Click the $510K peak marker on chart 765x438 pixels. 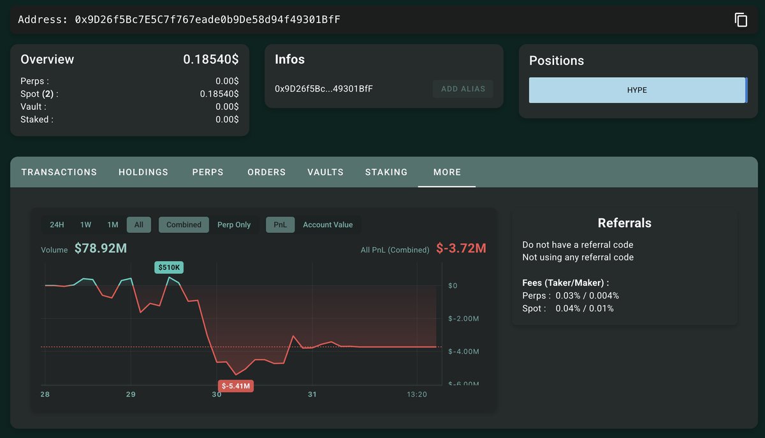[x=169, y=267]
